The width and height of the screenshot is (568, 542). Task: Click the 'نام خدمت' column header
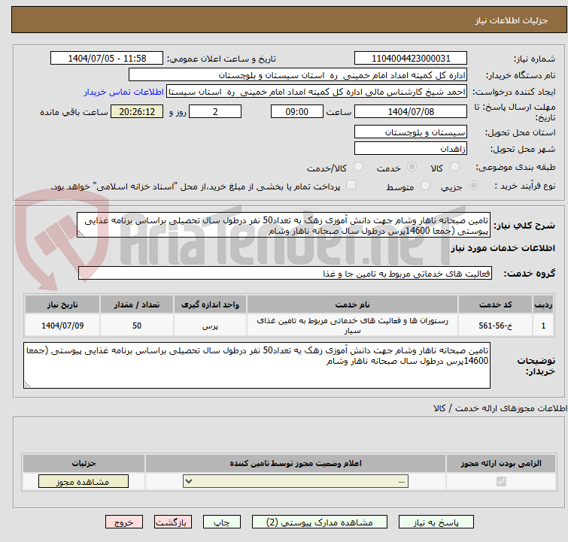click(353, 304)
